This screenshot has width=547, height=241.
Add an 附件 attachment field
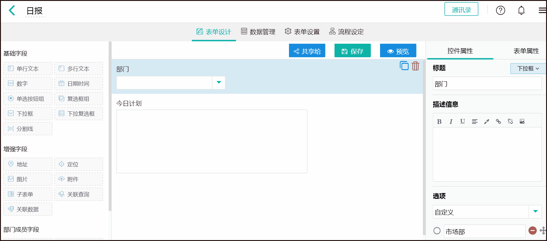[79, 179]
